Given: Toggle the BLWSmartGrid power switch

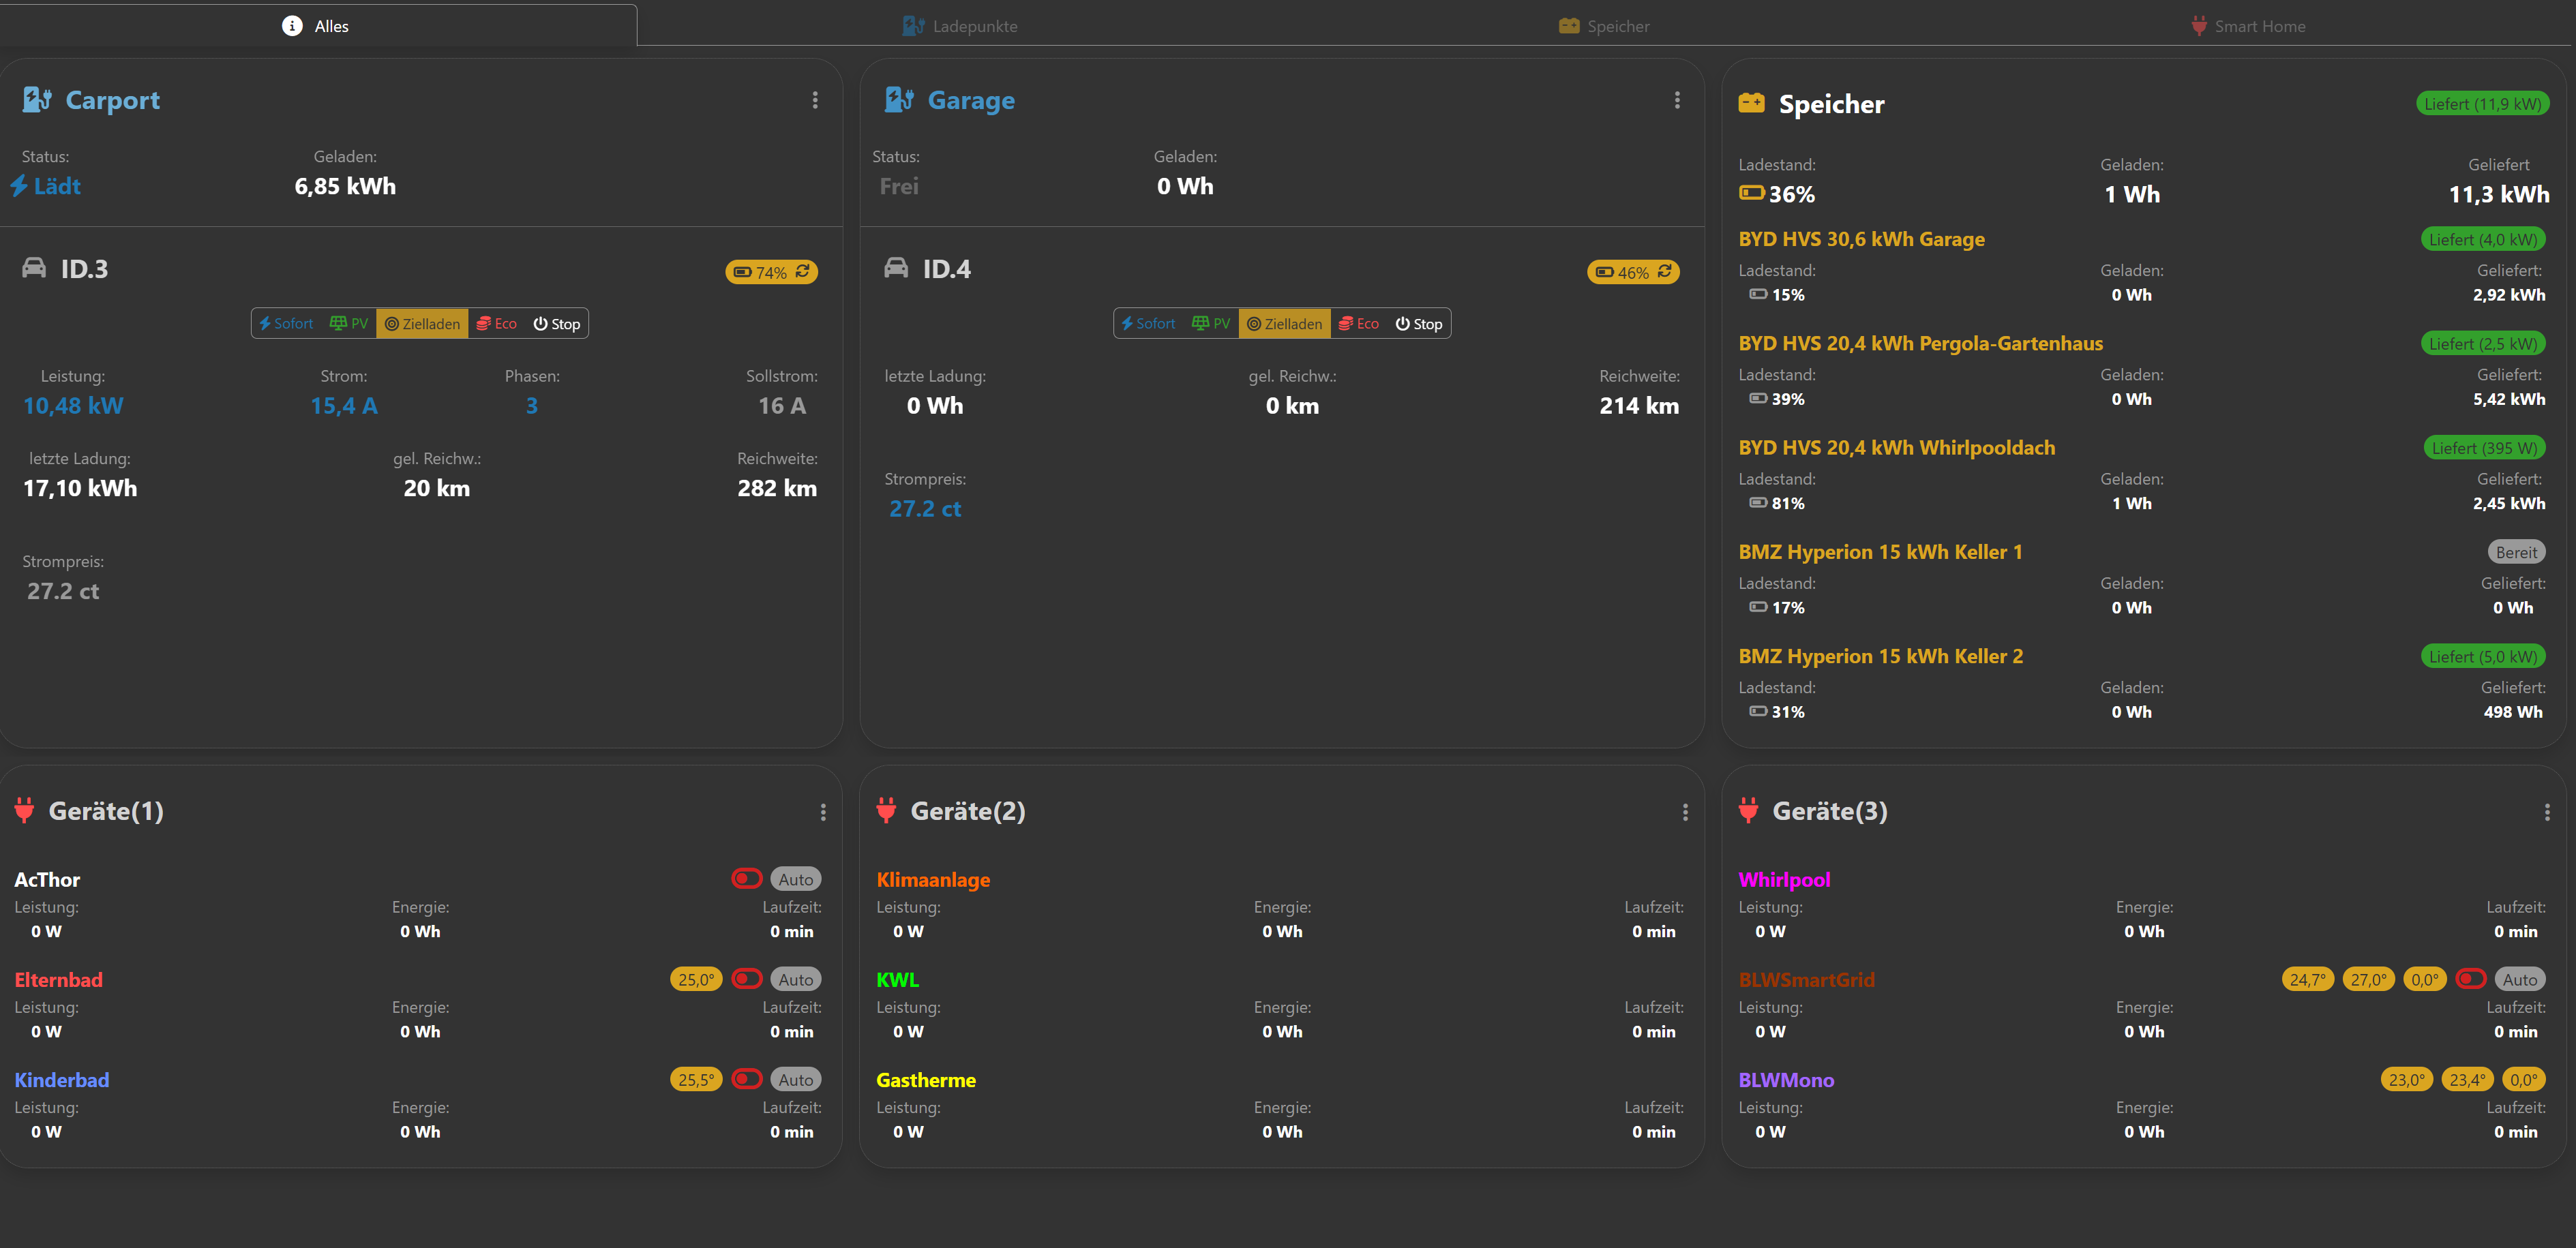Looking at the screenshot, I should click(x=2470, y=979).
